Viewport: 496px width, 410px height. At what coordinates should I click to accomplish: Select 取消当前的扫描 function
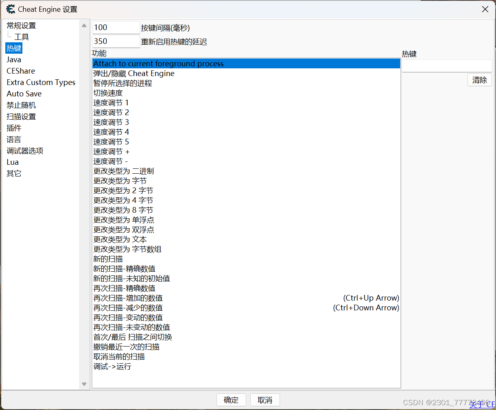tap(246, 357)
